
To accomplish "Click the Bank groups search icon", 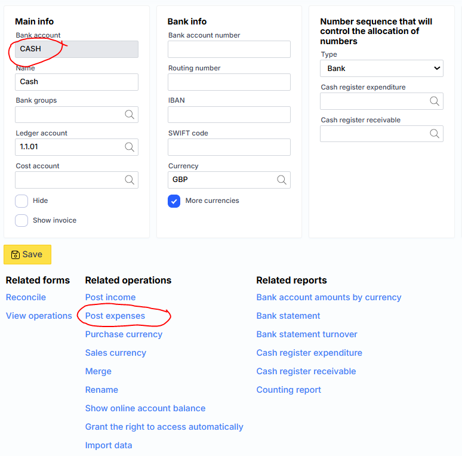I will [129, 115].
